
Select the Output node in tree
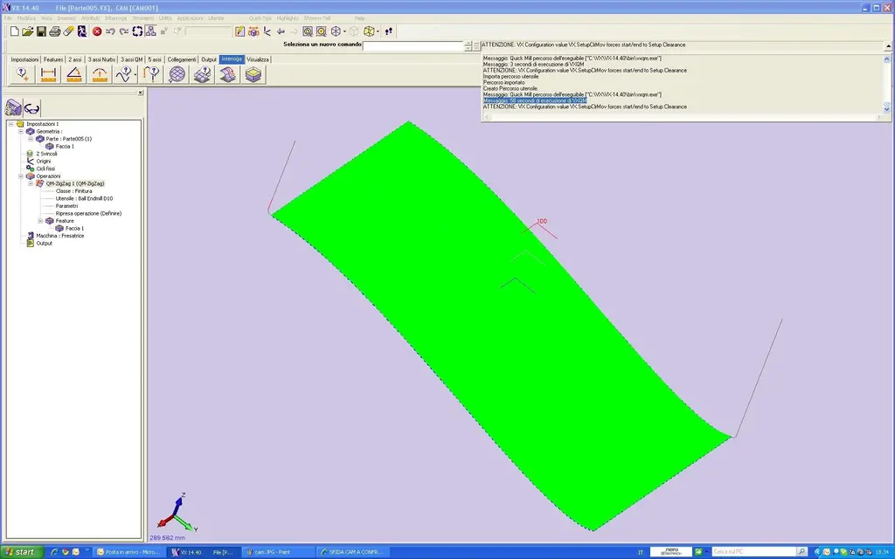(x=44, y=243)
